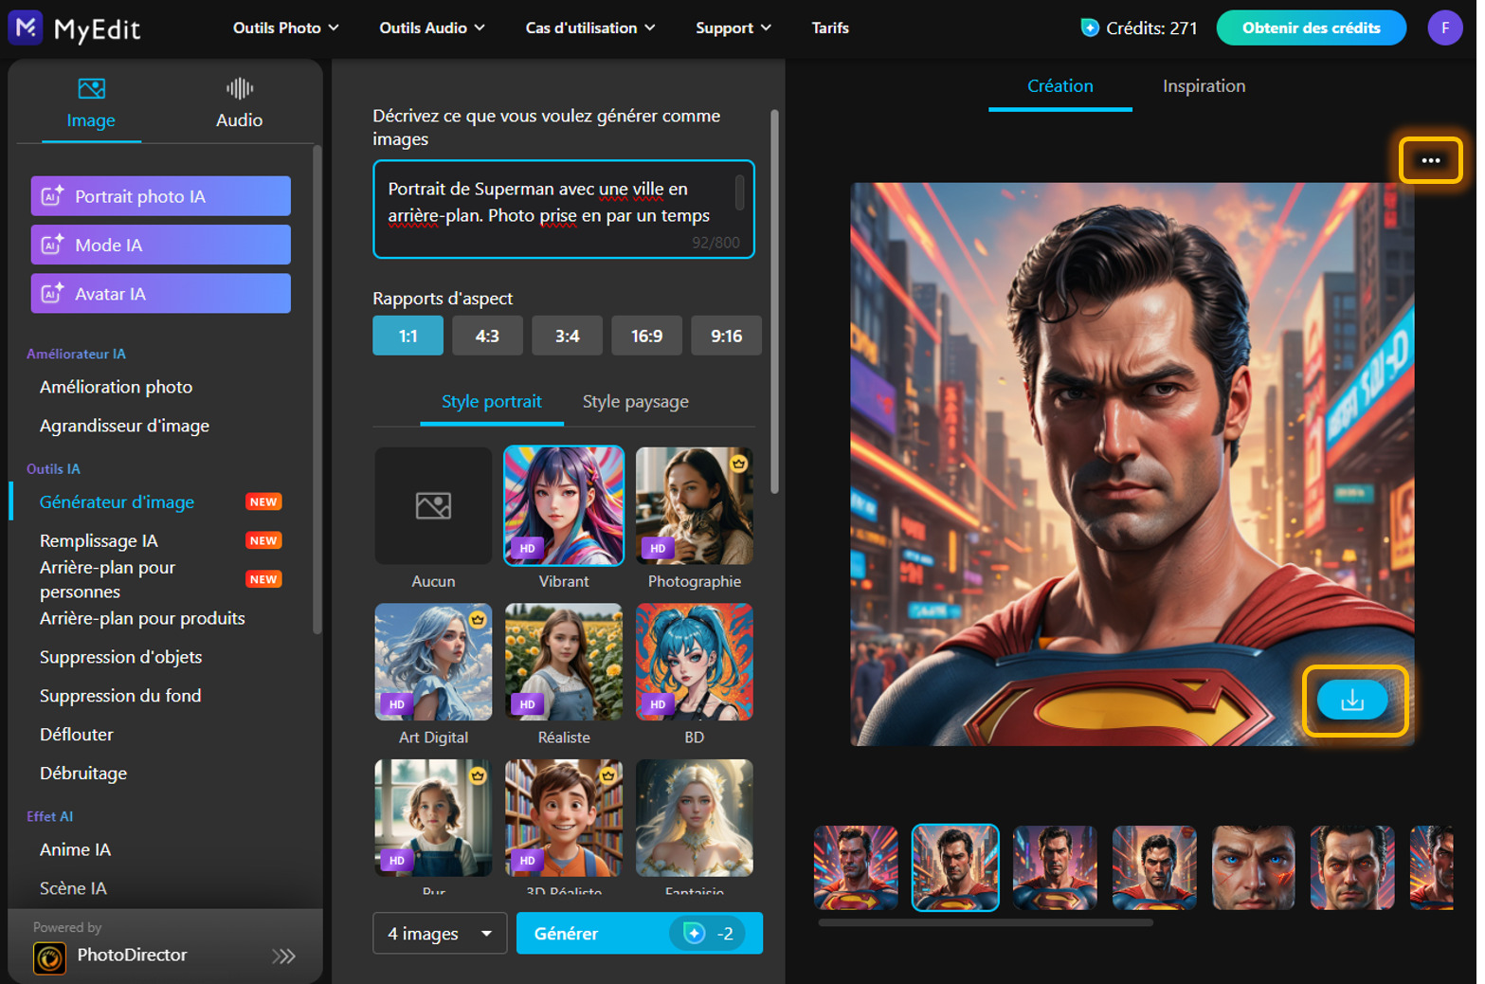Viewport: 1485px width, 984px height.
Task: Open the user profile avatar F
Action: point(1444,27)
